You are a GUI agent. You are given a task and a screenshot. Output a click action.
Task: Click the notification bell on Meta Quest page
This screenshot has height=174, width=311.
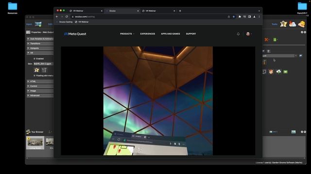(238, 34)
